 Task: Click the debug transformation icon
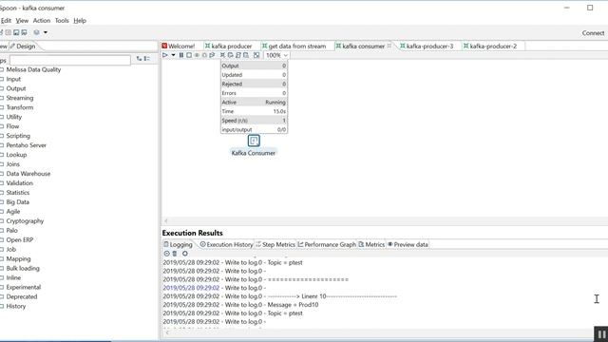click(204, 55)
